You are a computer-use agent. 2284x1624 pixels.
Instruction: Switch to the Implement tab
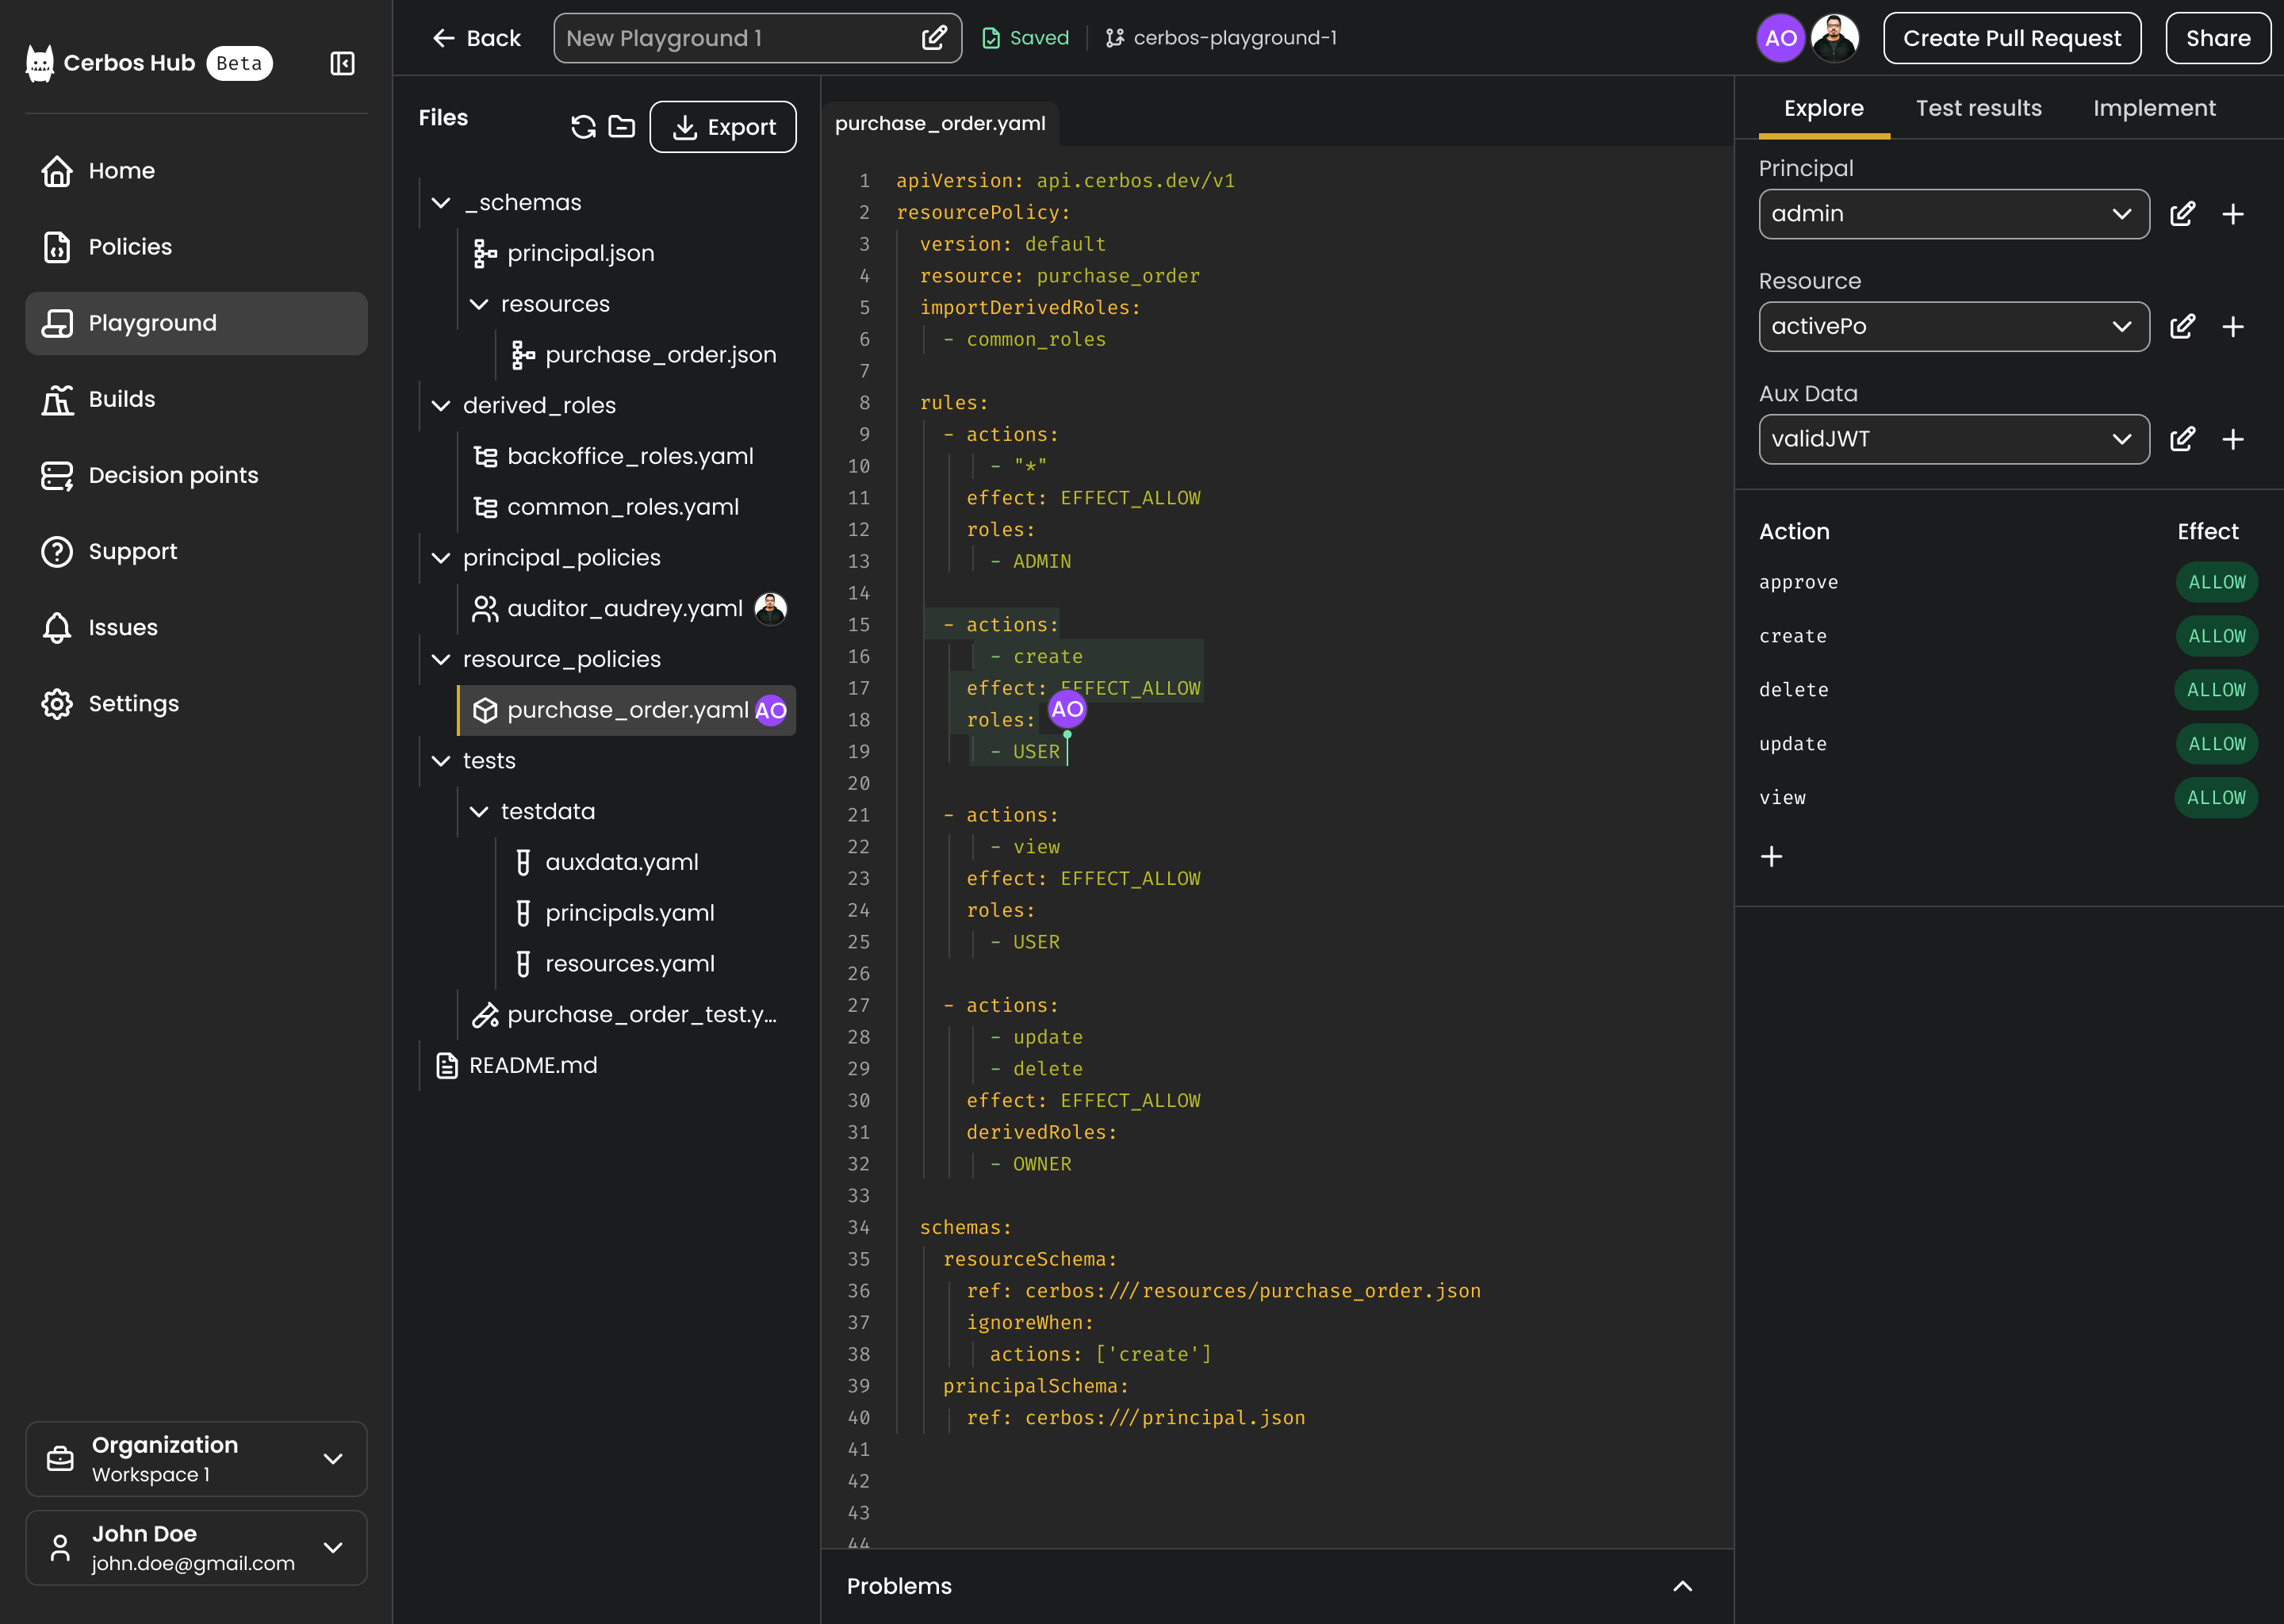click(x=2154, y=108)
